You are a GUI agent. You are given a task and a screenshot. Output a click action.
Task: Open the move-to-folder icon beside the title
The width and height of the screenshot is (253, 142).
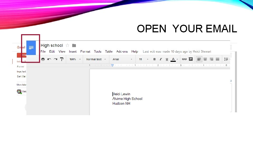pyautogui.click(x=74, y=45)
